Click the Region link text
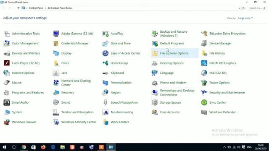Viewport: 269px width, 151px height. 116,93
